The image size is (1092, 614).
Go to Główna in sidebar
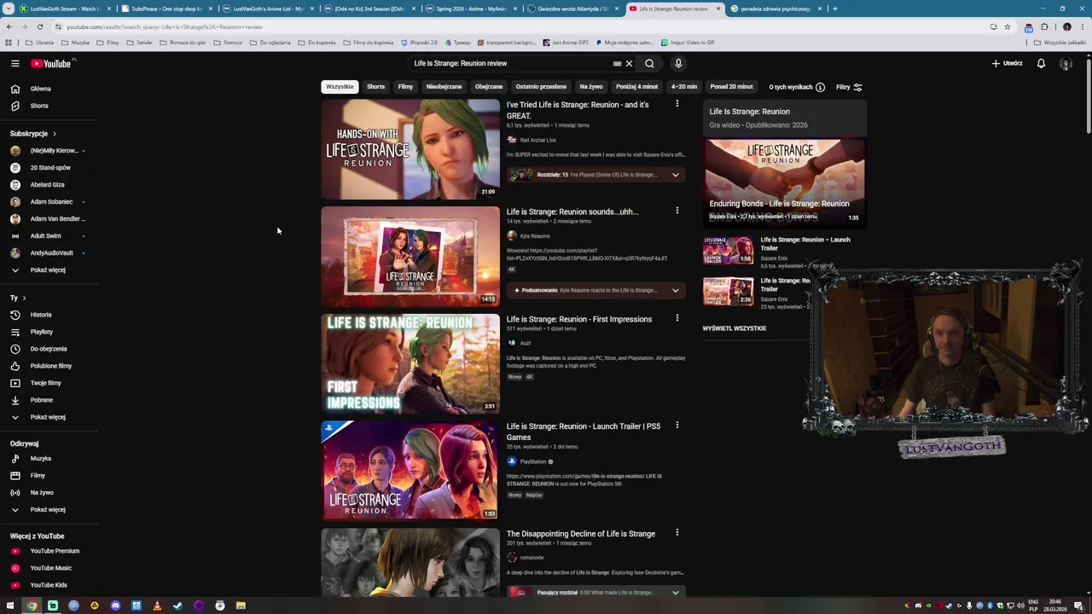[x=49, y=89]
